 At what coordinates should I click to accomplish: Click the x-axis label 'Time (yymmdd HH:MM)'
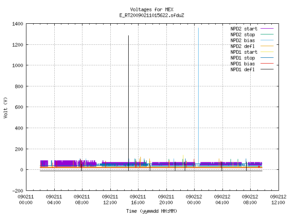[152, 211]
